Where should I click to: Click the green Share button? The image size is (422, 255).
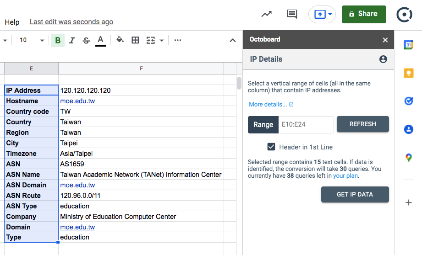(364, 14)
